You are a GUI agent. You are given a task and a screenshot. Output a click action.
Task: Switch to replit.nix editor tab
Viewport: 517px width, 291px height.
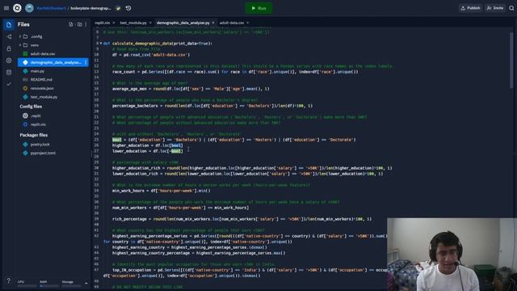[103, 23]
